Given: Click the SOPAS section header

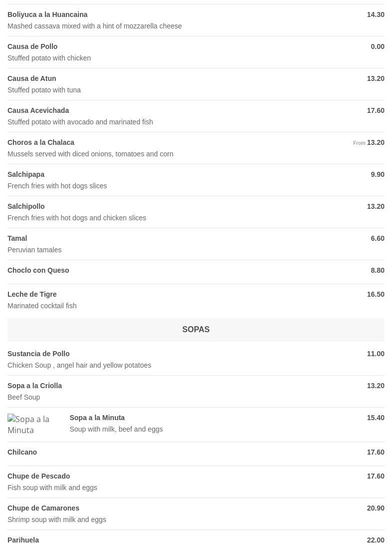Looking at the screenshot, I should 196,330.
